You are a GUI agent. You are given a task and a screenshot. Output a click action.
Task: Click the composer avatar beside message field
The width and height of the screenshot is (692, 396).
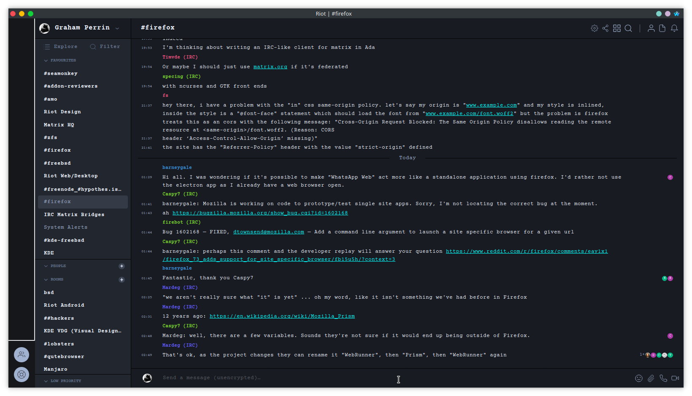(x=147, y=378)
